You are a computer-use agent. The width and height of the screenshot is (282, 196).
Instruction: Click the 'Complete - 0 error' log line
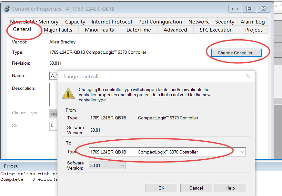(29, 179)
